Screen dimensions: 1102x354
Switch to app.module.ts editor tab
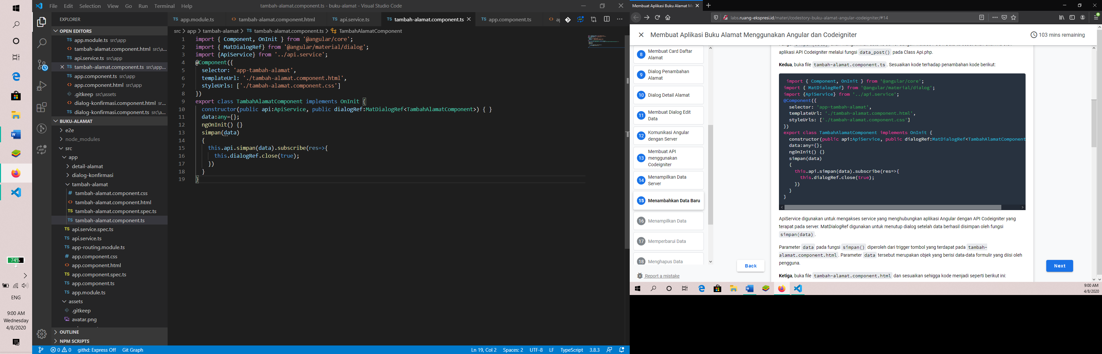197,19
